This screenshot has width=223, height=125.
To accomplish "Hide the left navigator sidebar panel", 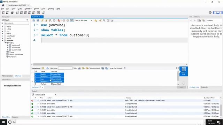I will (x=215, y=12).
